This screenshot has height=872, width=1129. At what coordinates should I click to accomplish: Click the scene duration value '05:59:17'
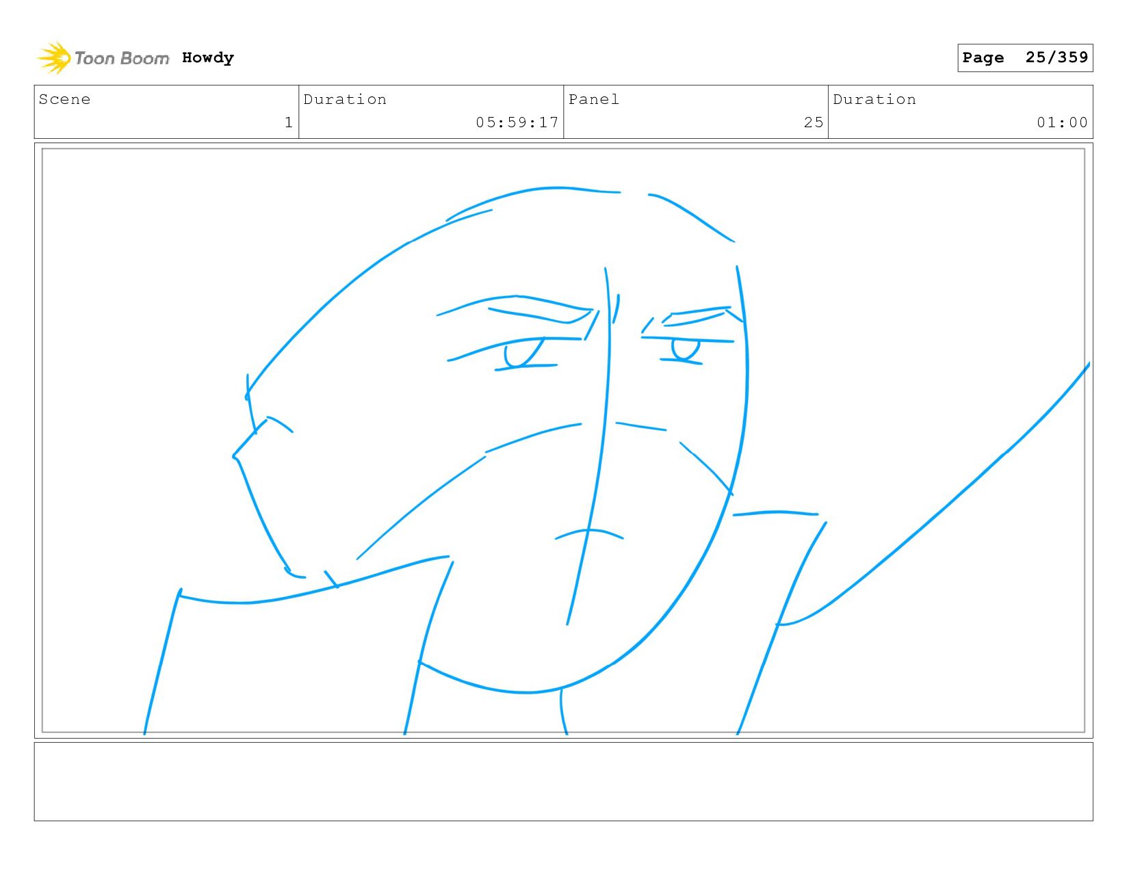click(x=517, y=122)
